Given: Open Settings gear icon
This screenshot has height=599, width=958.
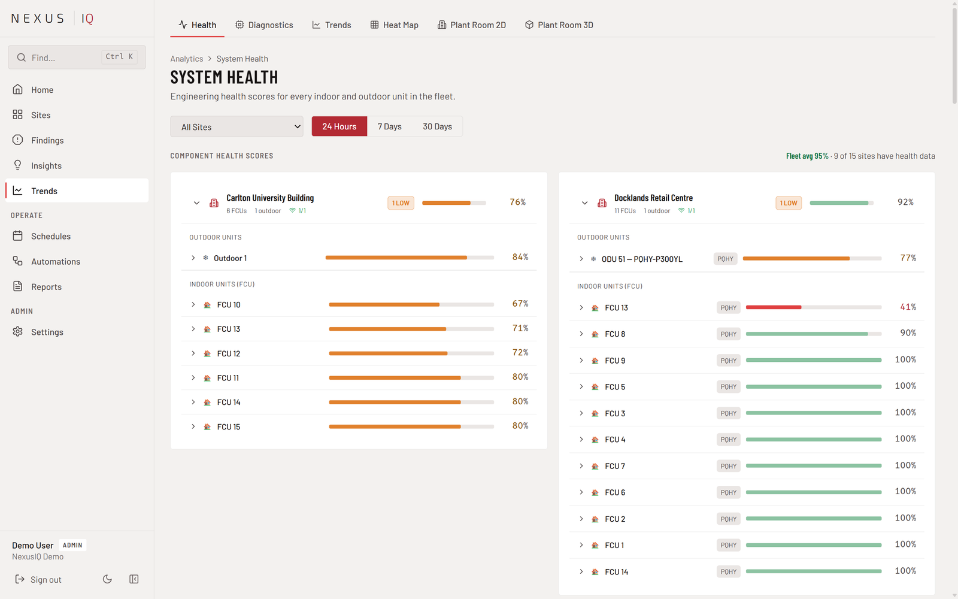Looking at the screenshot, I should pos(18,331).
